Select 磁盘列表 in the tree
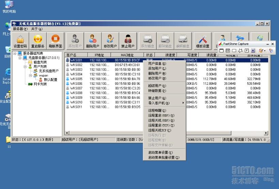279x189 pixels. pos(40,62)
